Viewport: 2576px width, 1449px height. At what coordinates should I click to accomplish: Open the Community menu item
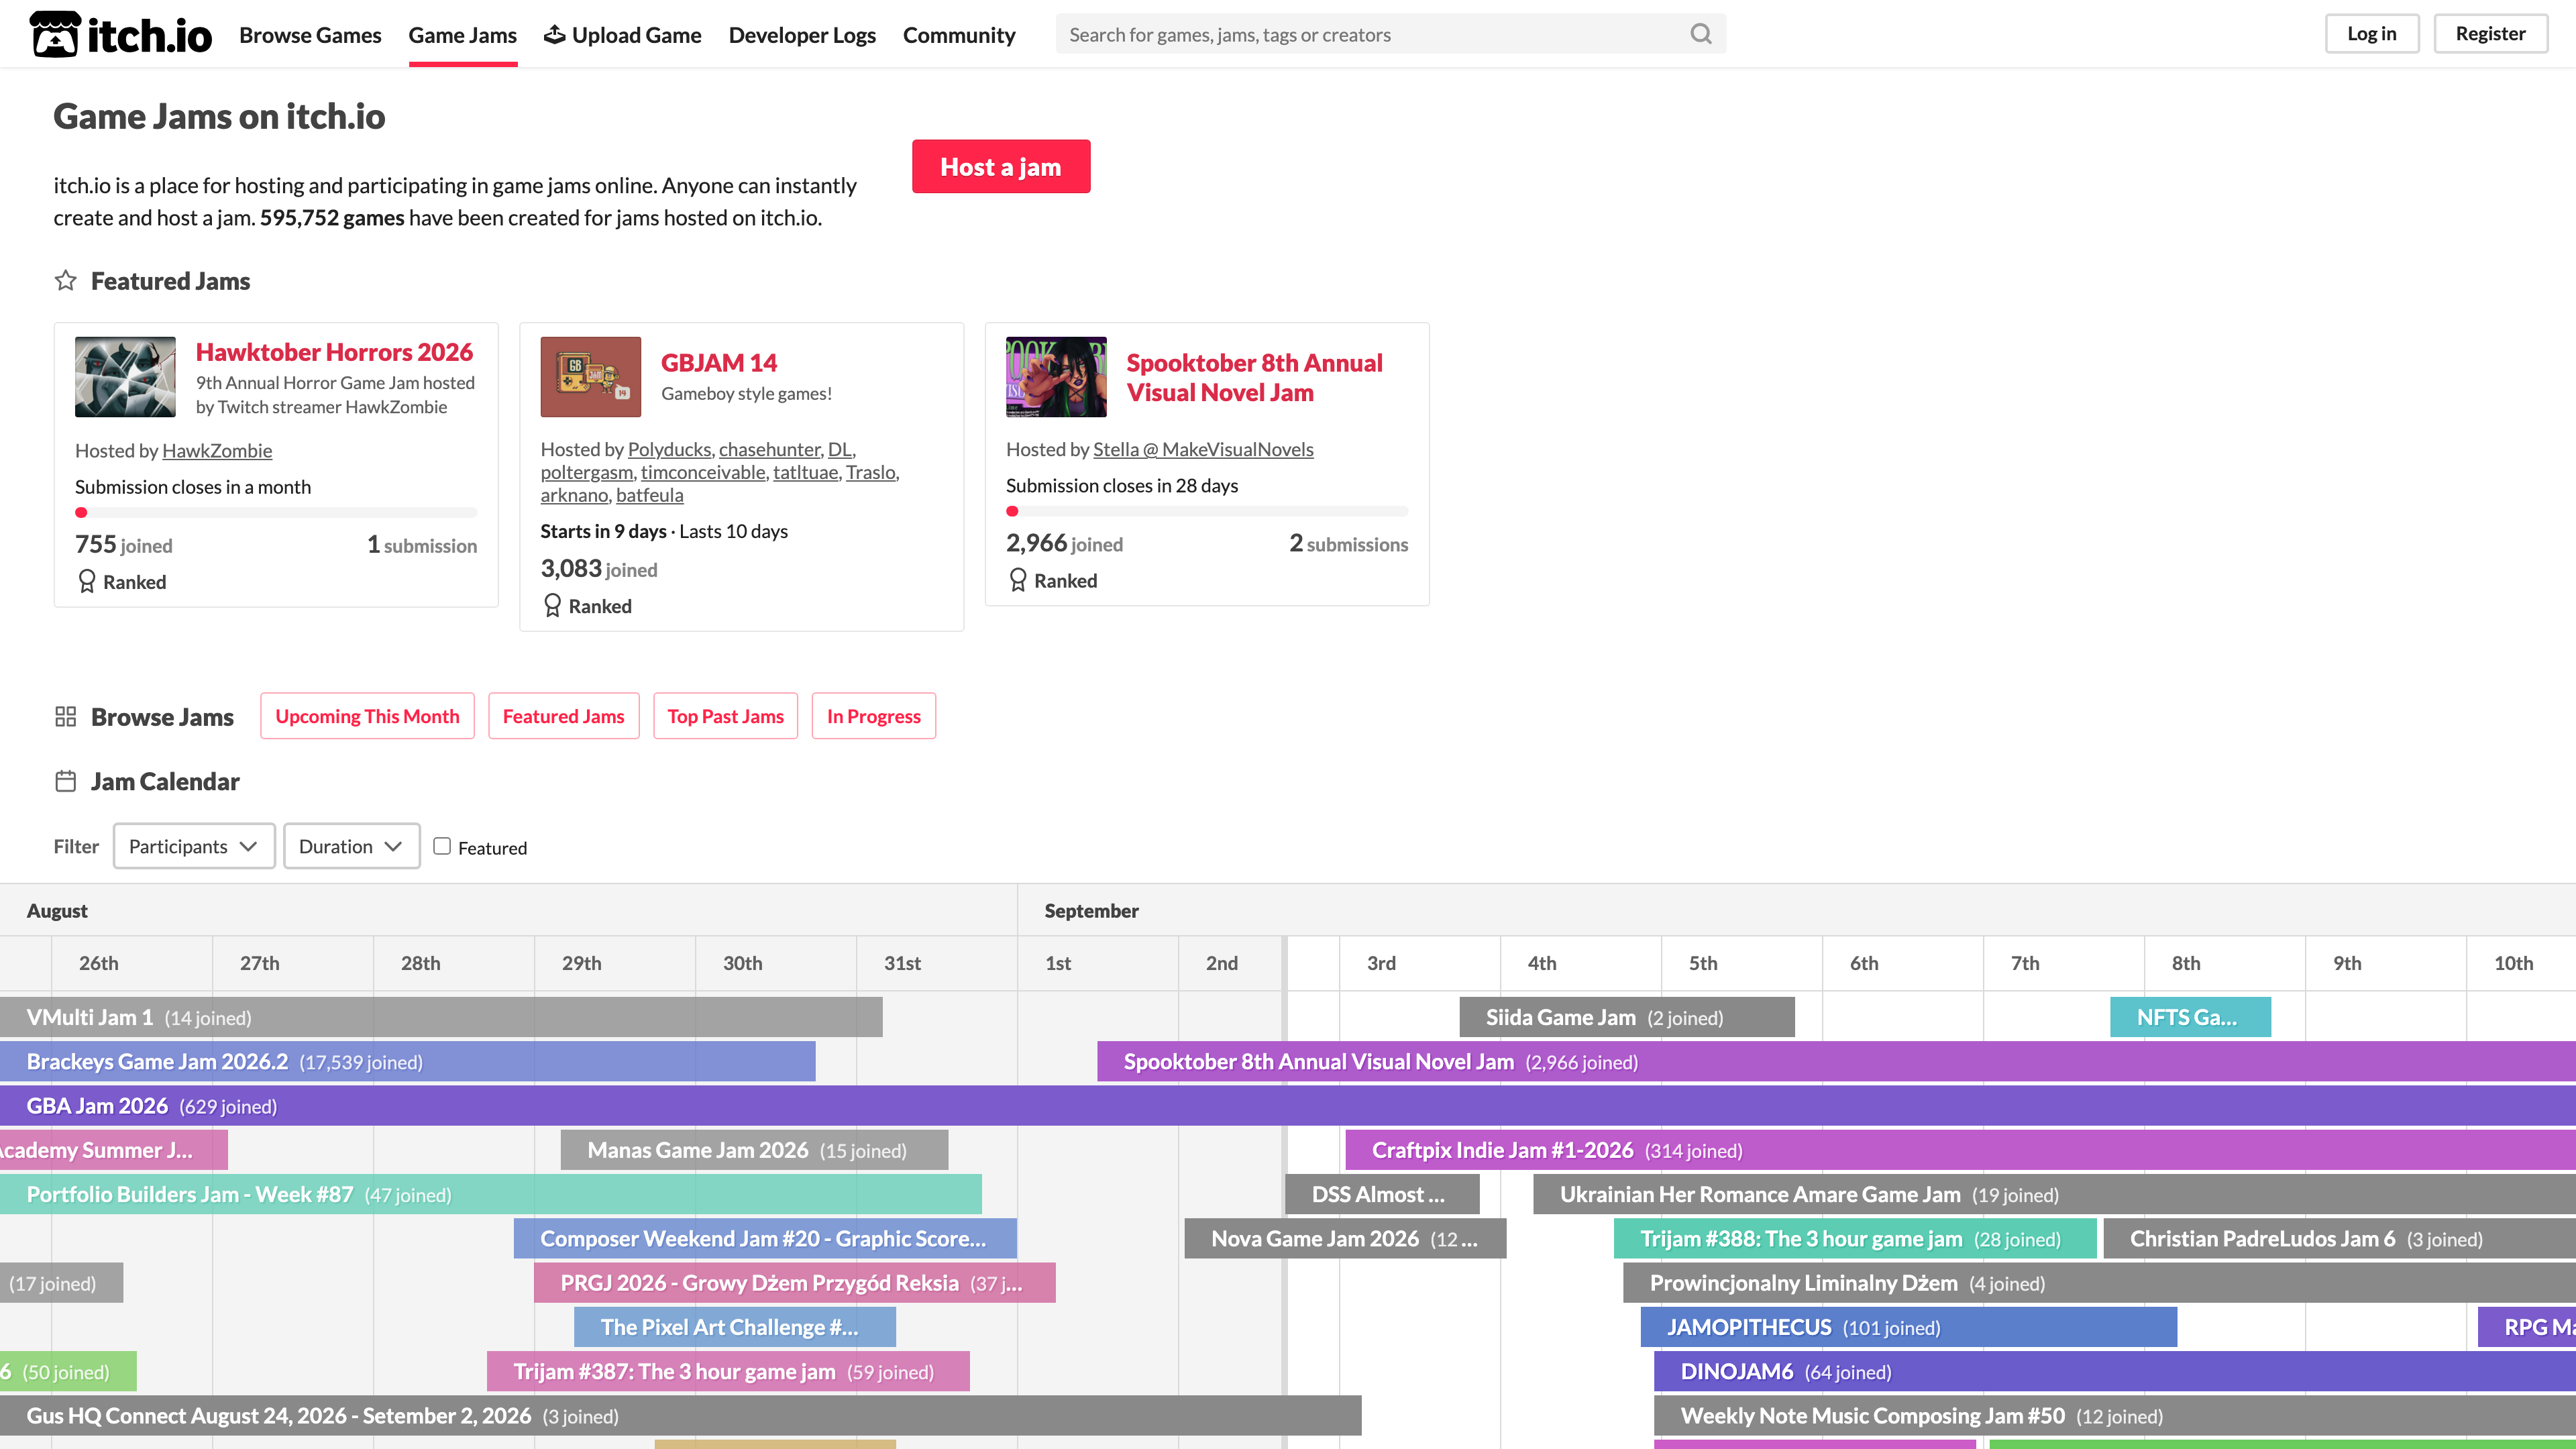click(959, 35)
